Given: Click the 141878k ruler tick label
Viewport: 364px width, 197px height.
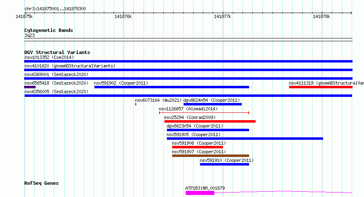Looking at the screenshot, I should (x=321, y=17).
